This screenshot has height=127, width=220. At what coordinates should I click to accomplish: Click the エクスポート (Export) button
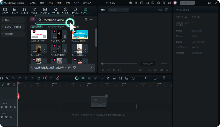187,3
